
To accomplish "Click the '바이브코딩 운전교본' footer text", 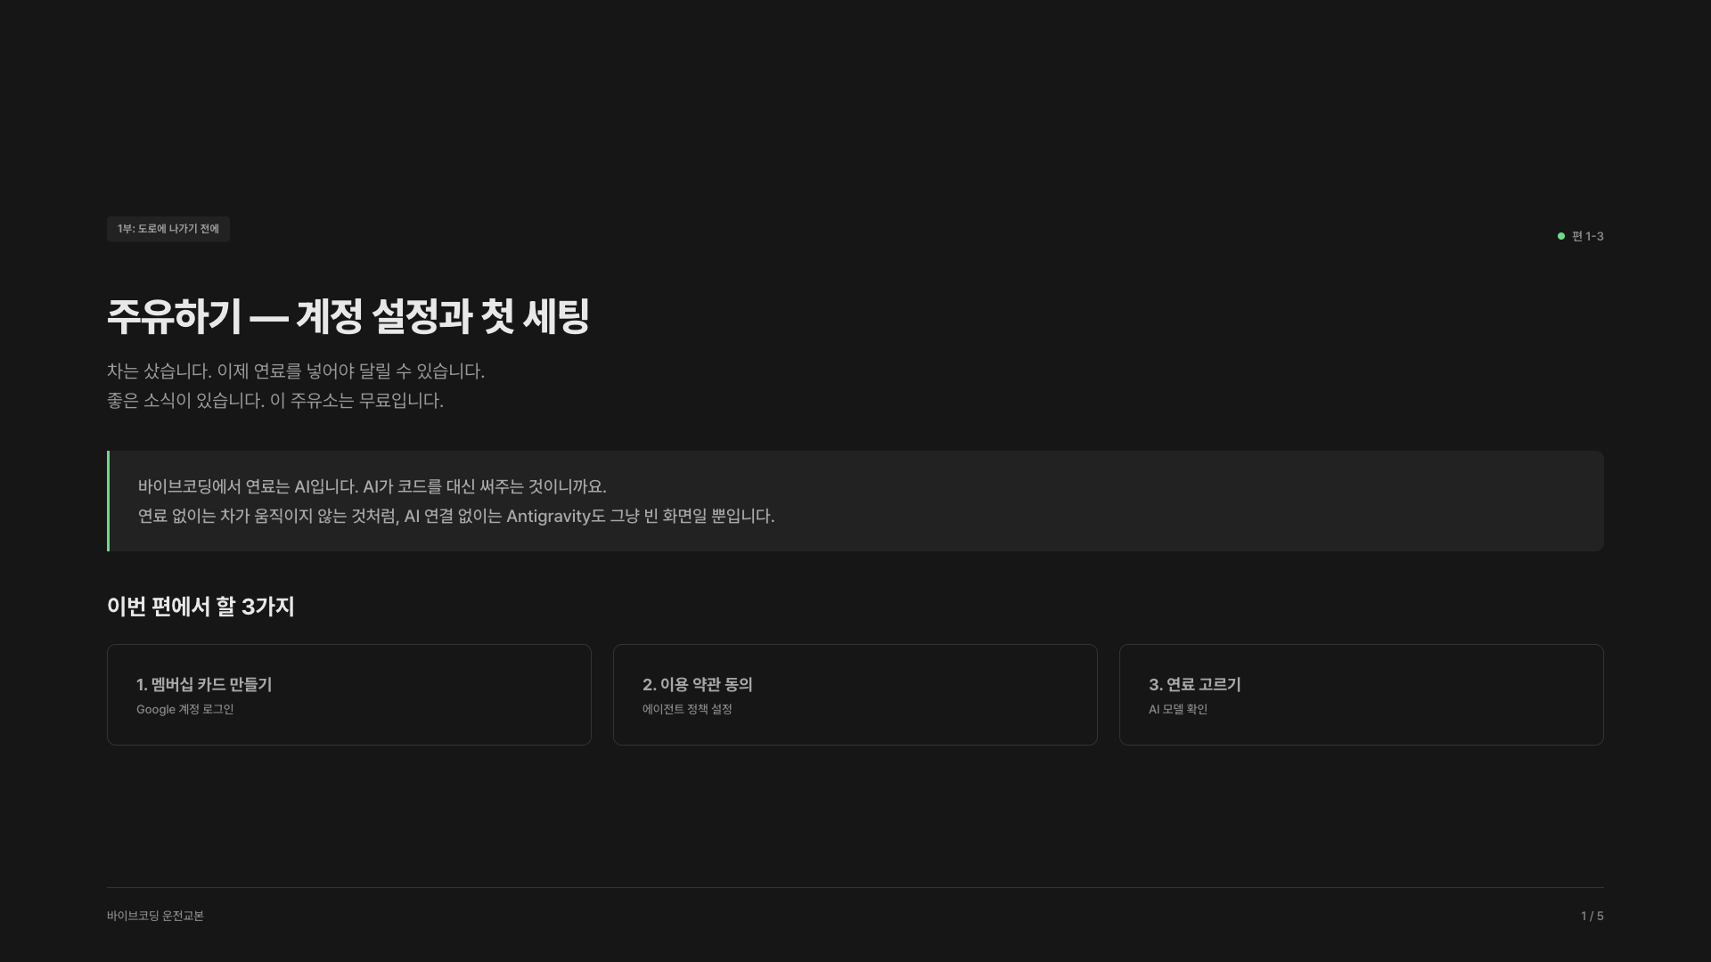I will pos(155,916).
